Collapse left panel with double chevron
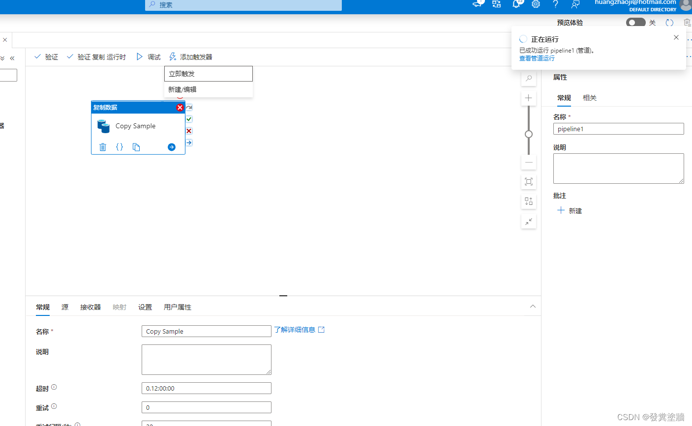 coord(12,58)
